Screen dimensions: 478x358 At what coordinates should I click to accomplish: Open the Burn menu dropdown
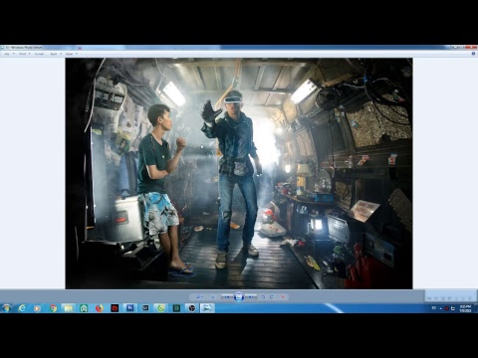56,54
